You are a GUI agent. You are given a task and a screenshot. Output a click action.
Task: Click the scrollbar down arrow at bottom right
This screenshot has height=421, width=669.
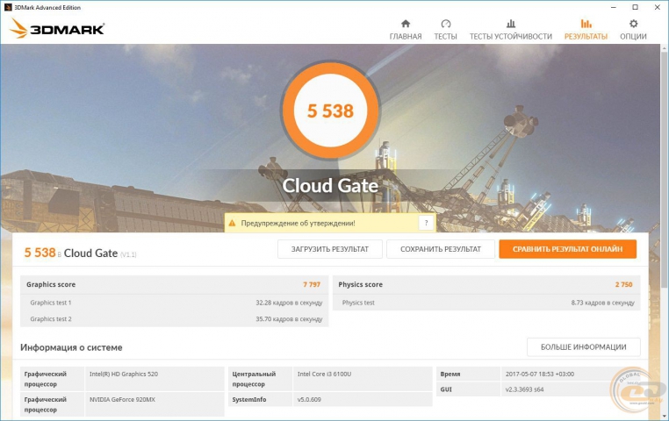pyautogui.click(x=664, y=416)
